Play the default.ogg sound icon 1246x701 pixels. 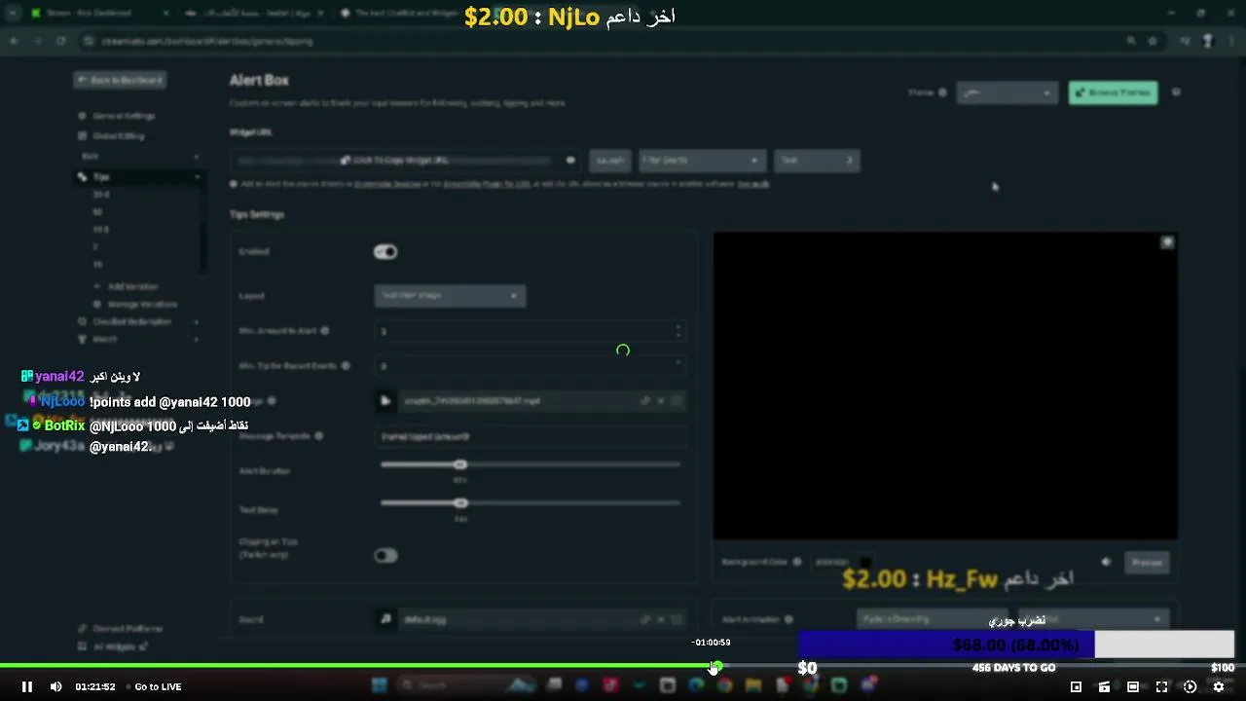click(385, 619)
